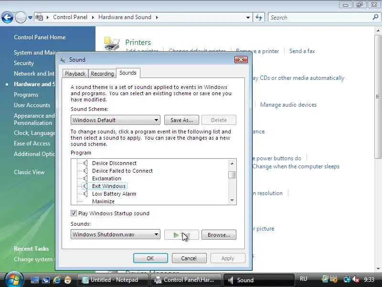Image resolution: width=382 pixels, height=287 pixels.
Task: Click speaker icon beside Exit Windows
Action: click(85, 186)
